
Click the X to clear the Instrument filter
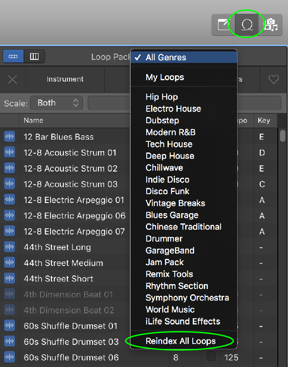[12, 79]
